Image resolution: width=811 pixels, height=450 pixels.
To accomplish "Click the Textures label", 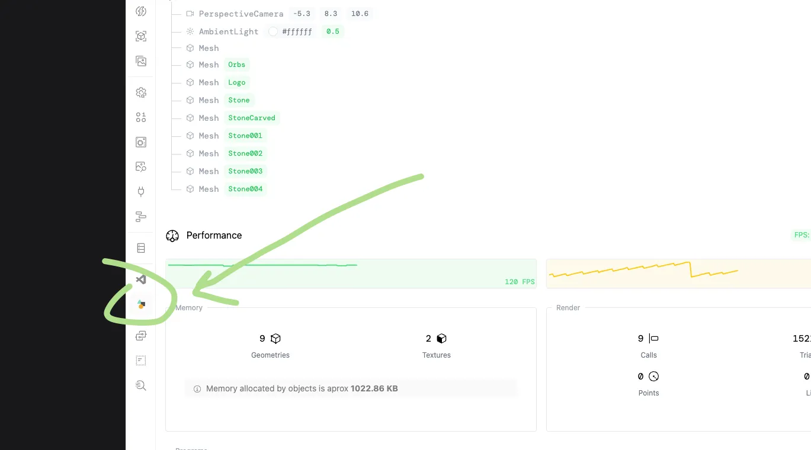I will point(437,355).
